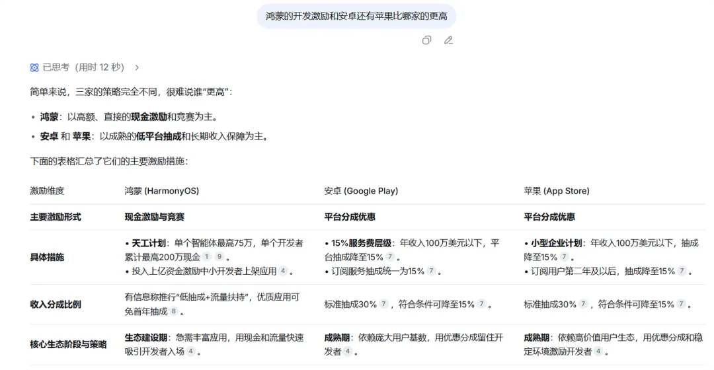Screen dimensions: 714x370
Task: Open citation 9 after 累计最高200万现金
Action: pos(219,256)
